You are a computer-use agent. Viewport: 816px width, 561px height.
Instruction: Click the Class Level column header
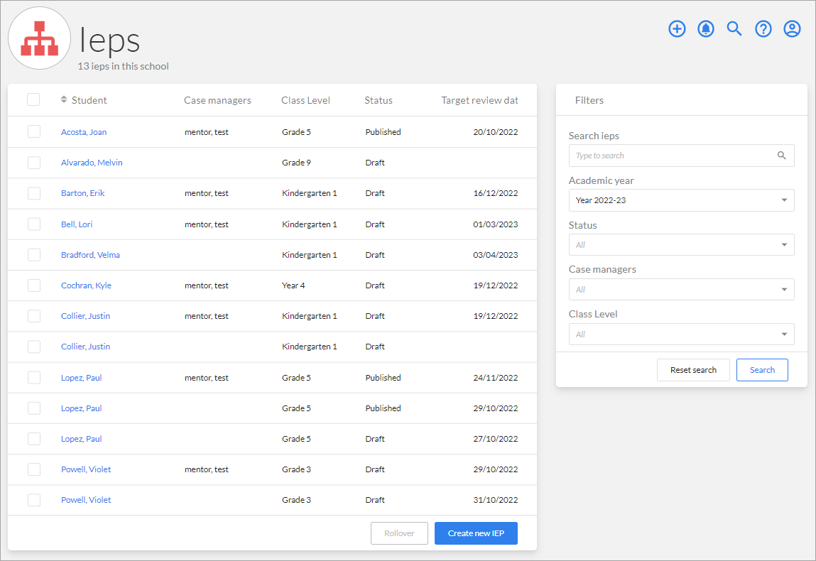[305, 100]
